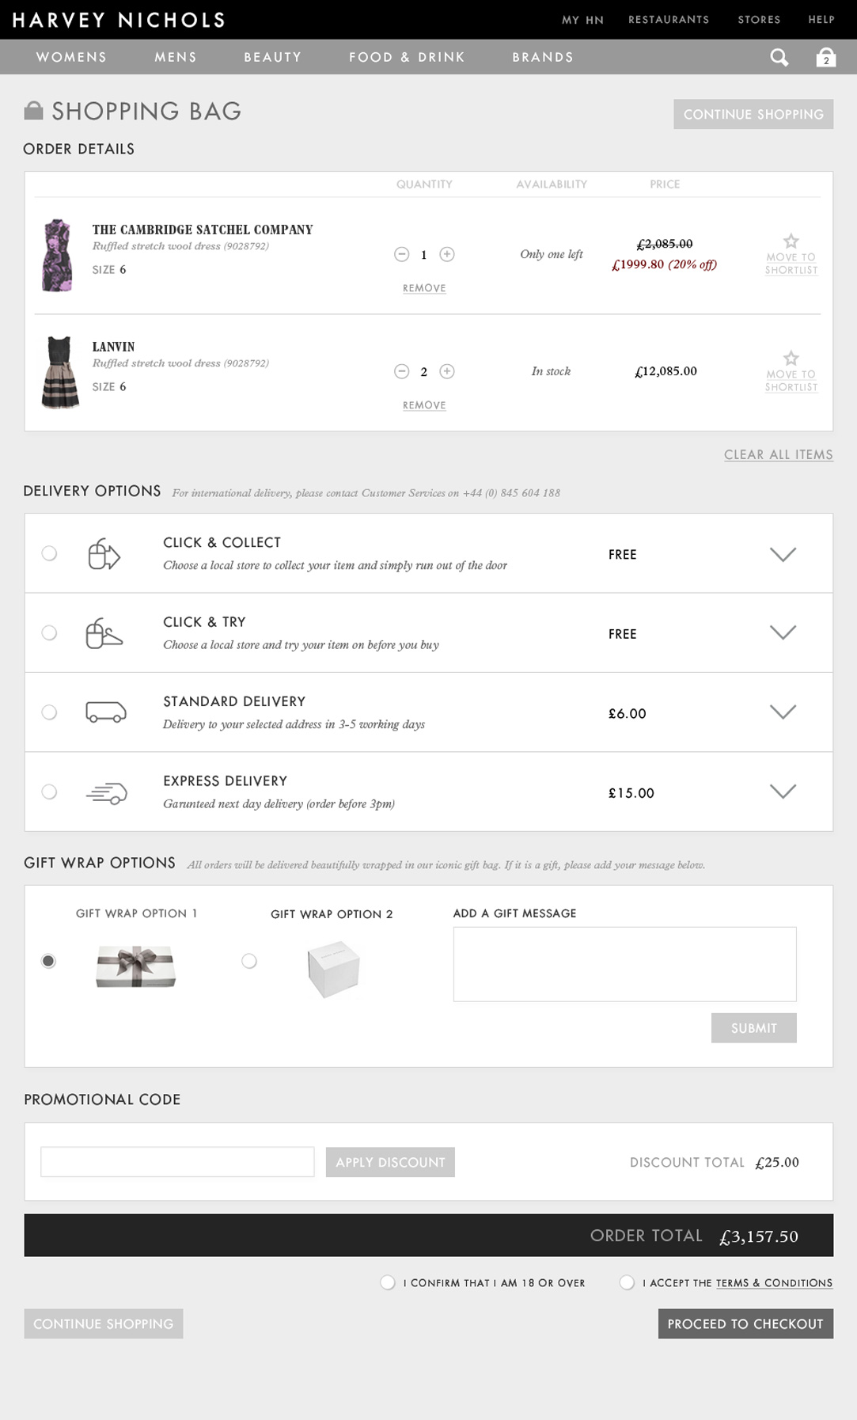Decrease quantity of the Lanvin dress
The width and height of the screenshot is (857, 1420).
coord(402,371)
